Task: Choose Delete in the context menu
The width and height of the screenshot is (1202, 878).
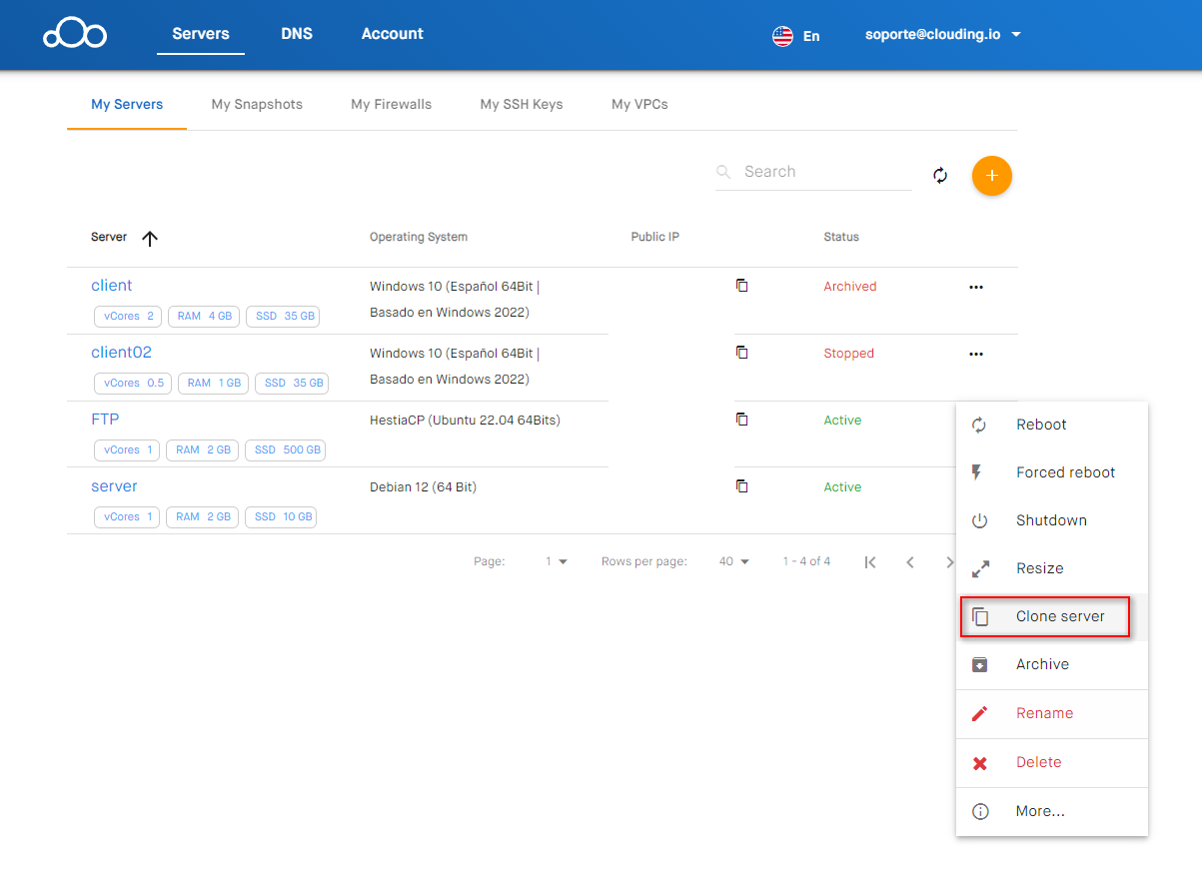Action: tap(1052, 762)
